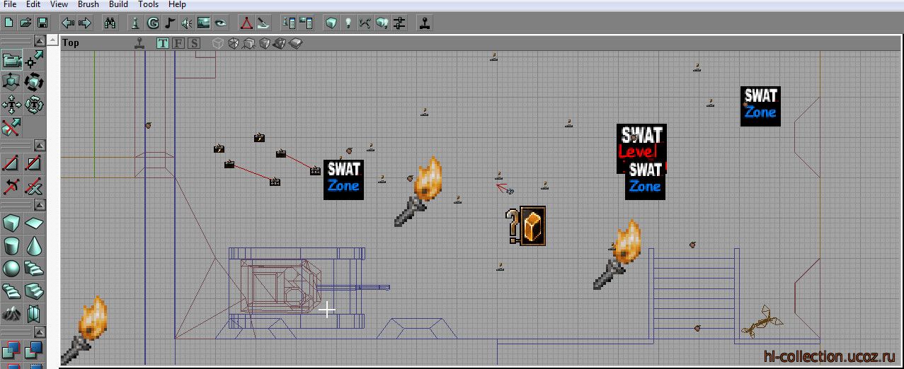This screenshot has height=369, width=904.
Task: Open the Build menu
Action: pyautogui.click(x=118, y=4)
